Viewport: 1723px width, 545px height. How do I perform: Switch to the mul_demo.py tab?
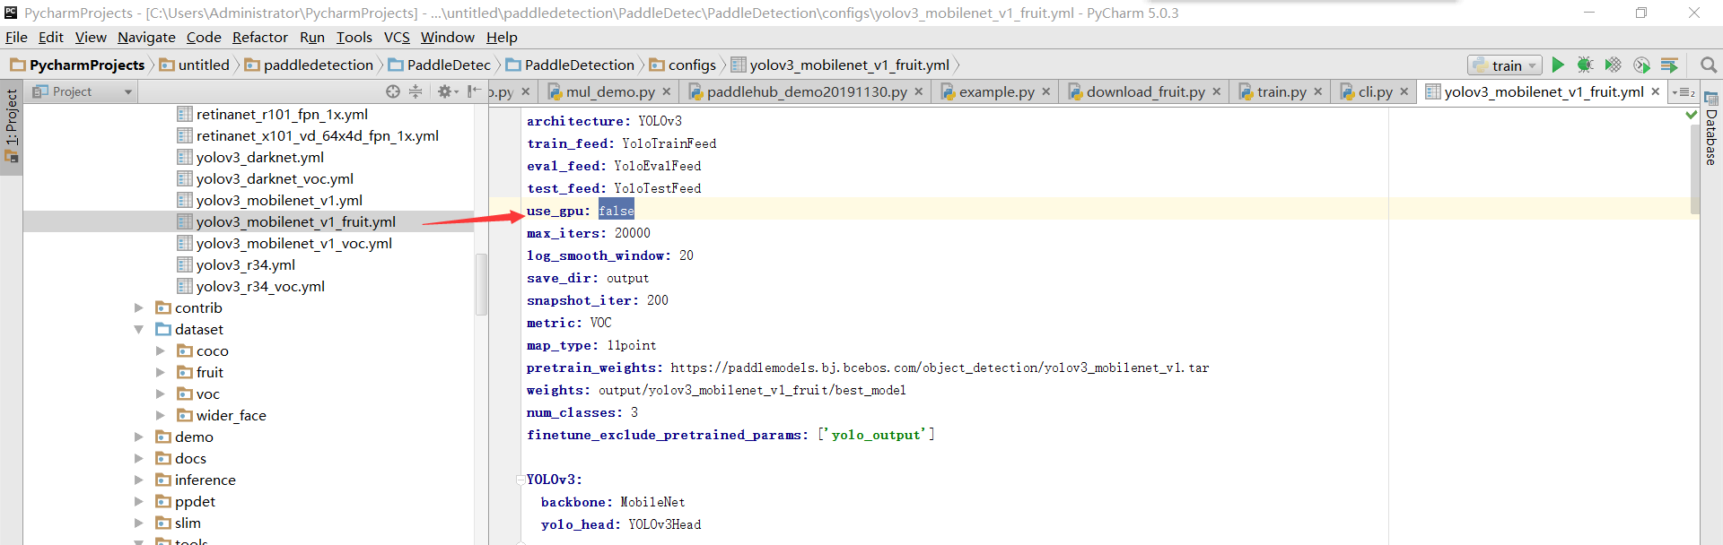(609, 91)
